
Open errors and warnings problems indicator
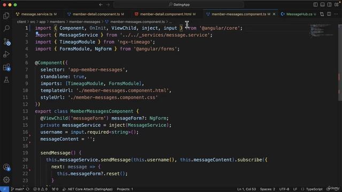pos(41,189)
